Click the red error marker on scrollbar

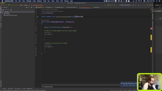pos(151,29)
